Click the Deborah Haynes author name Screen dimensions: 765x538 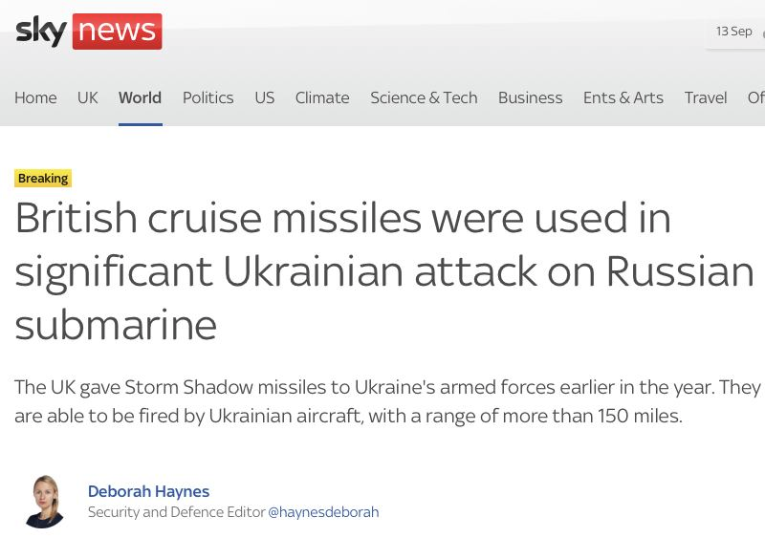click(148, 491)
